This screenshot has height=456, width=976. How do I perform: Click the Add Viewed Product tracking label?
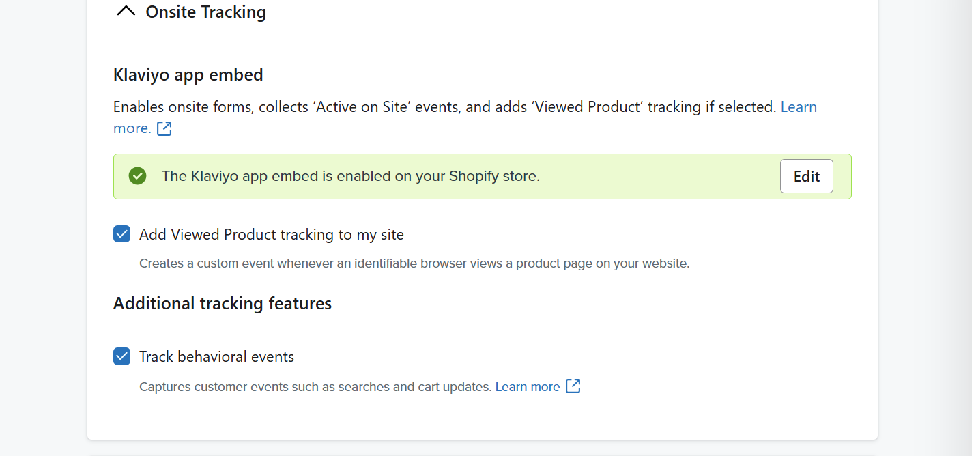[x=272, y=235]
